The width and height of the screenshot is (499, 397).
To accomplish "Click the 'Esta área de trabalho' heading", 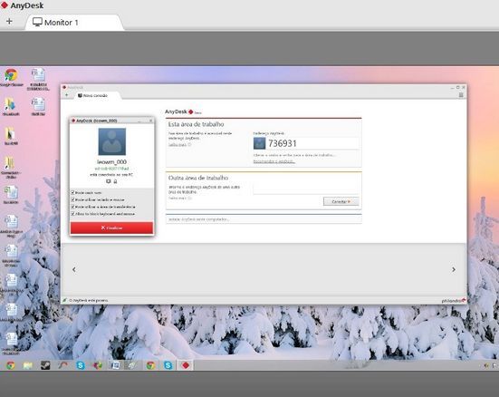I will click(196, 124).
